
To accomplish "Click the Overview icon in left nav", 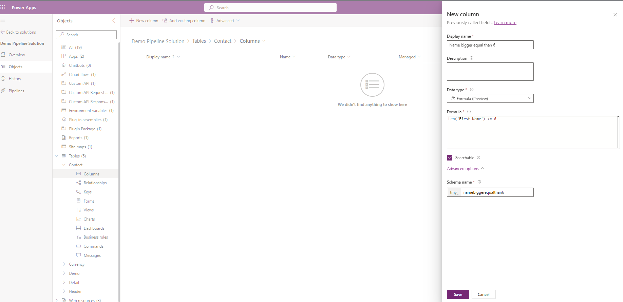I will pos(3,55).
